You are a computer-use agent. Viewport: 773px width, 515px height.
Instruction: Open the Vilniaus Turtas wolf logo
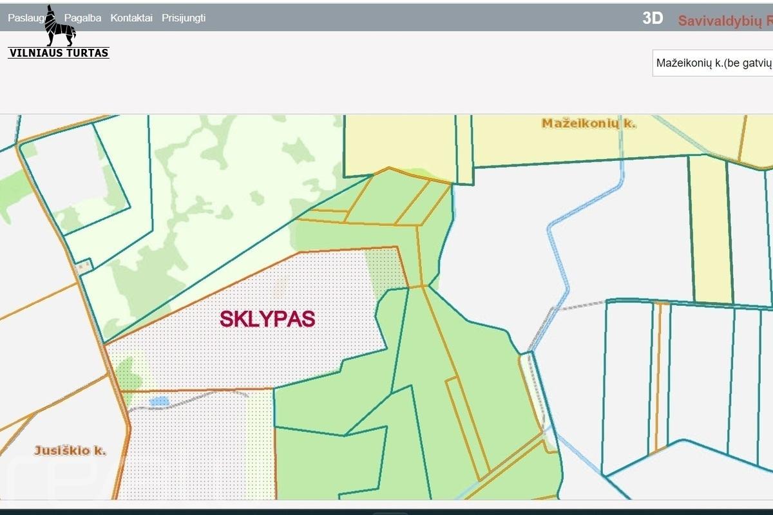pyautogui.click(x=59, y=32)
